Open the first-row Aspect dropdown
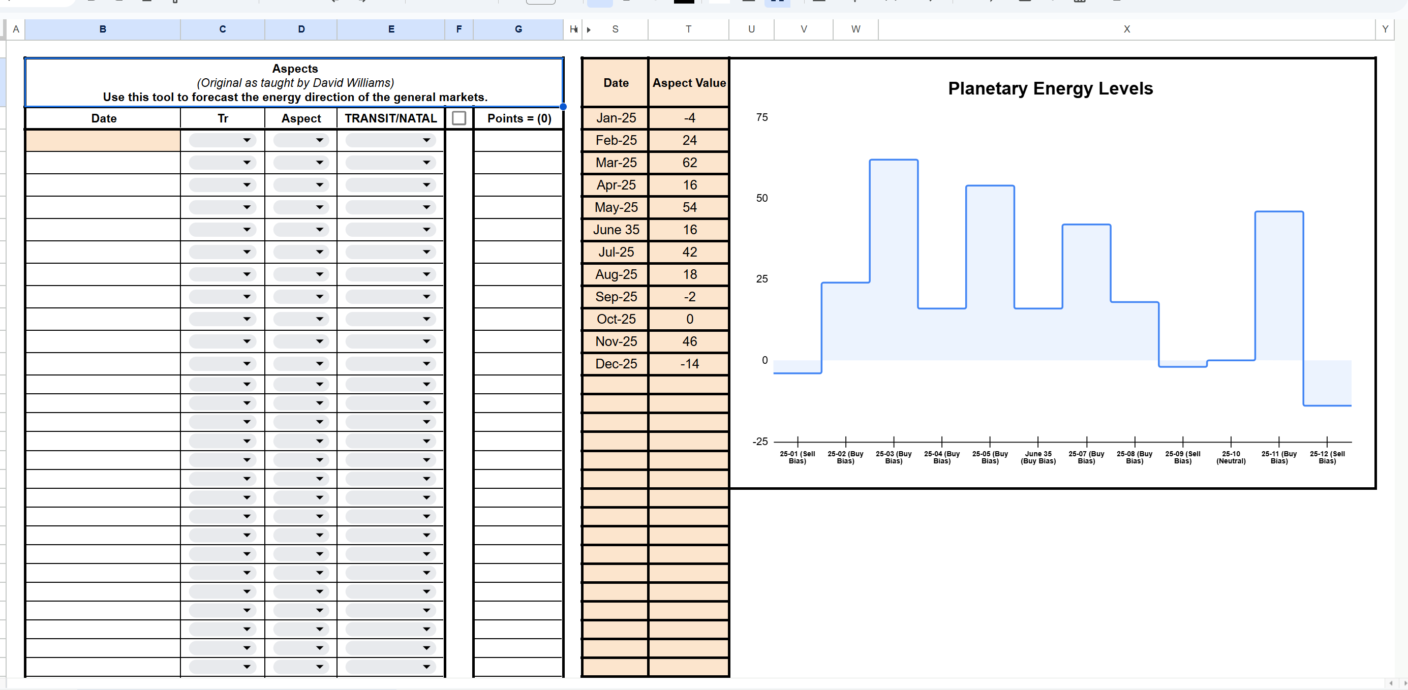The image size is (1408, 690). tap(319, 140)
